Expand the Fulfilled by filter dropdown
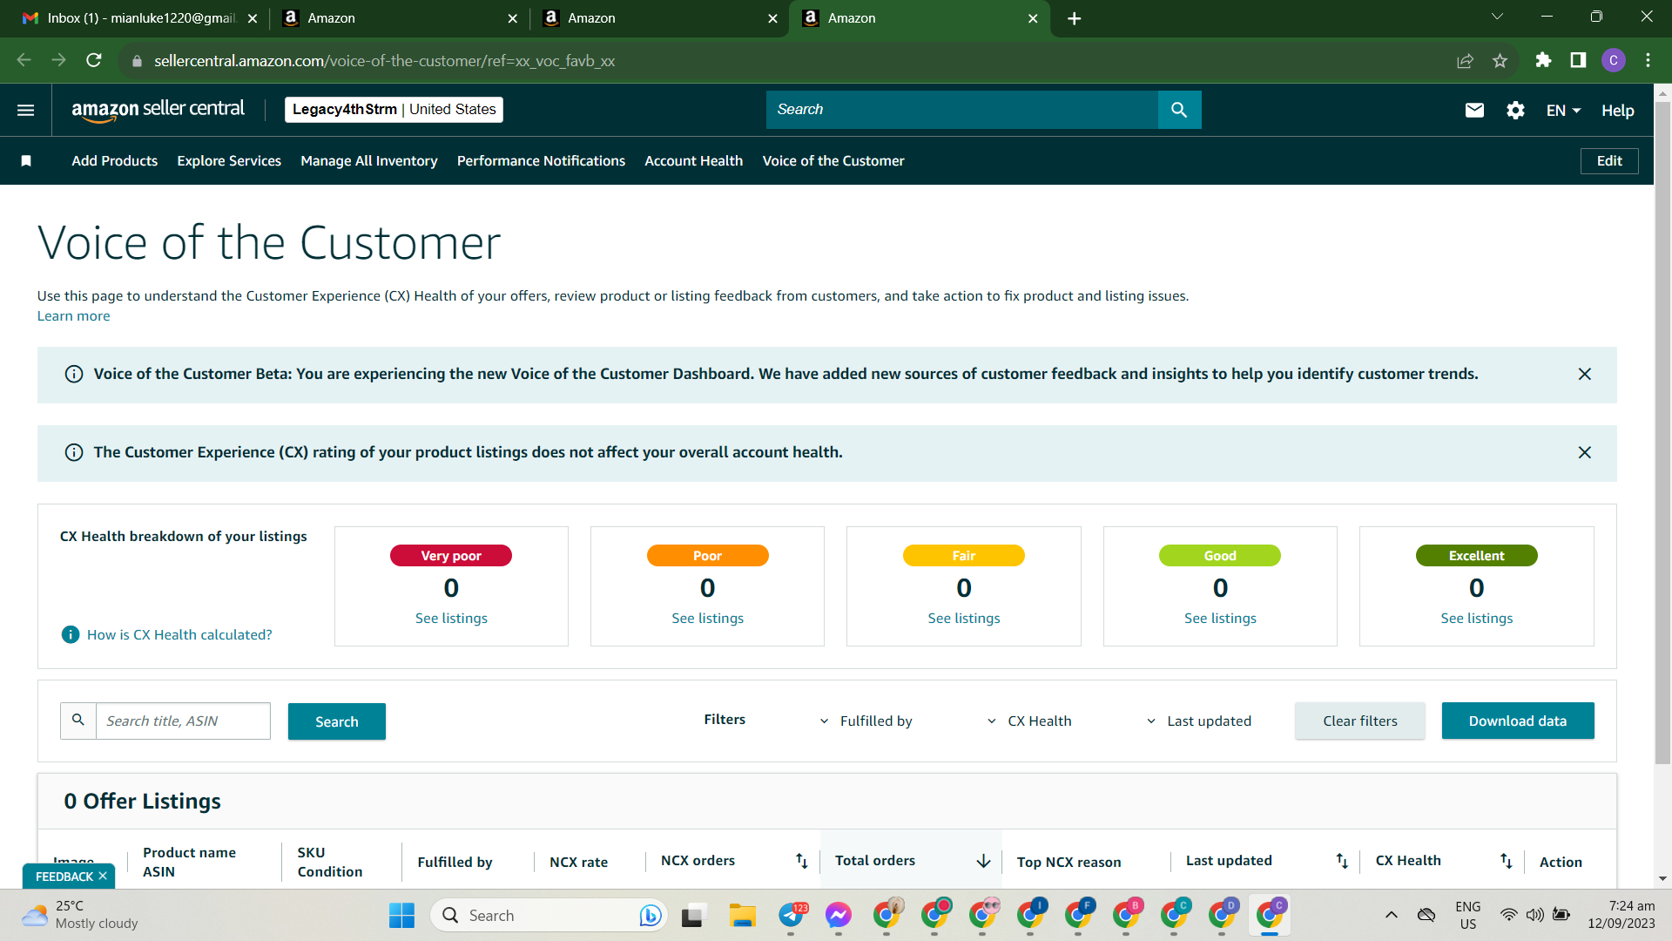The height and width of the screenshot is (941, 1672). pos(866,721)
